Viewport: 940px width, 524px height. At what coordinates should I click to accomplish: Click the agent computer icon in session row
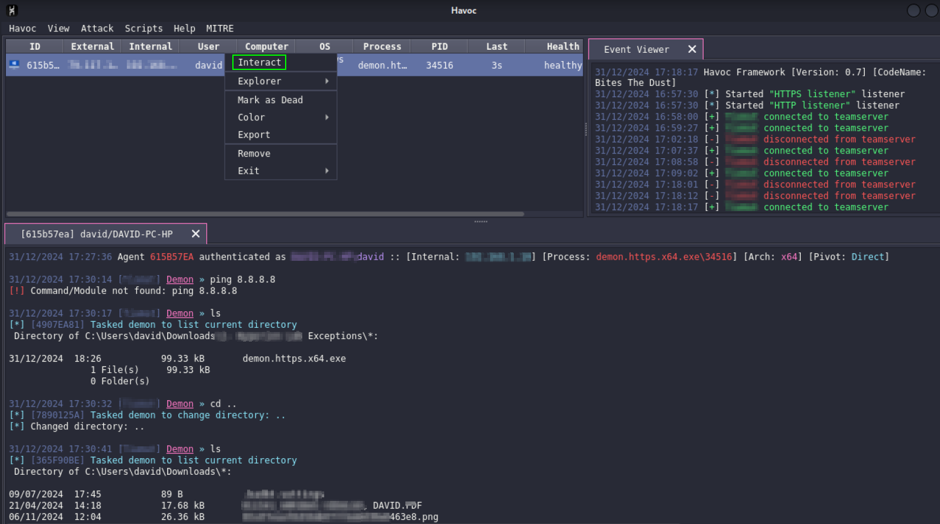14,65
